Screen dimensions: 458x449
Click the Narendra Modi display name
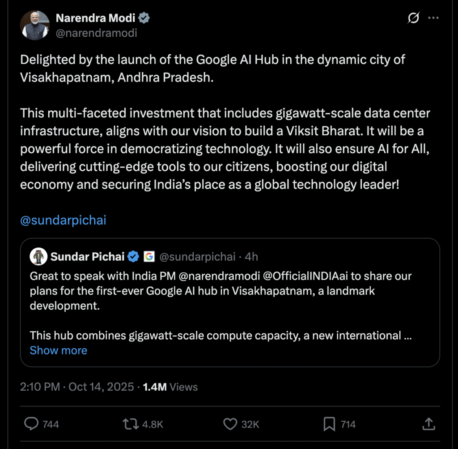(95, 18)
